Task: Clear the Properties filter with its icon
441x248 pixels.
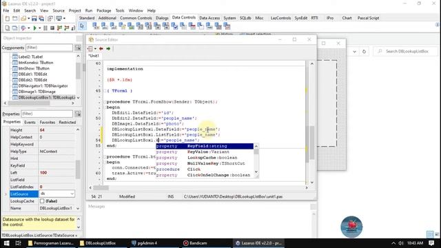Action: (x=78, y=114)
